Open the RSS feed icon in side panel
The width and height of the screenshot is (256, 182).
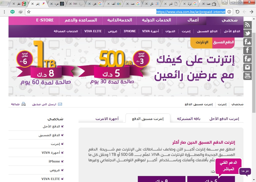[x=247, y=24]
